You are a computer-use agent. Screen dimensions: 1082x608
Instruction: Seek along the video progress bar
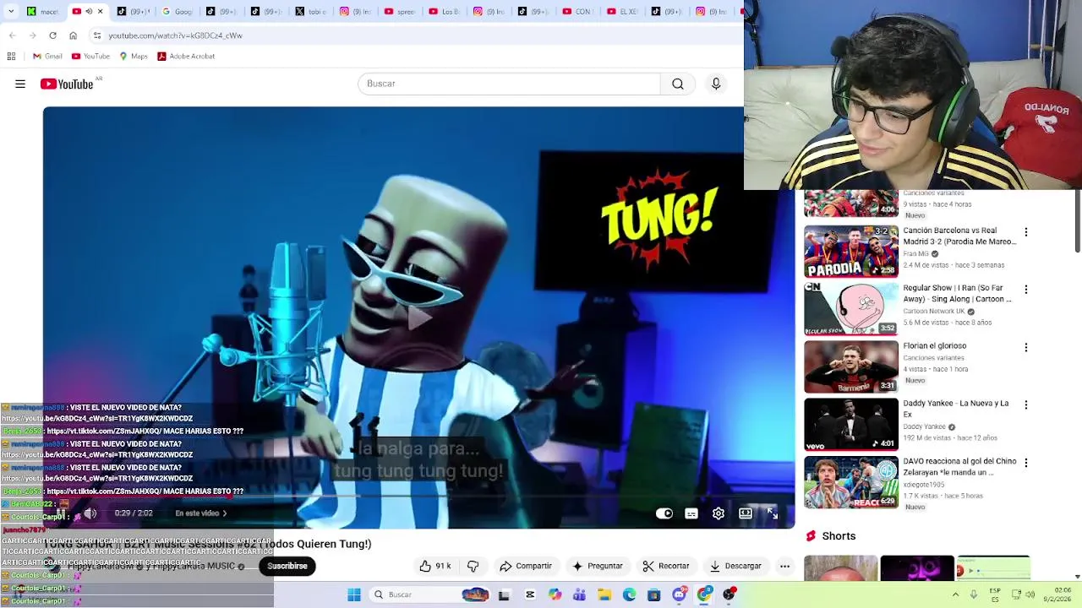point(419,497)
